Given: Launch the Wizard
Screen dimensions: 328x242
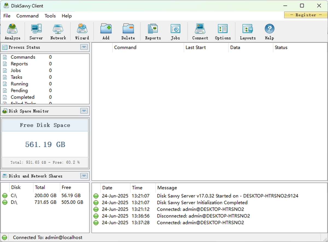Looking at the screenshot, I should [x=82, y=31].
